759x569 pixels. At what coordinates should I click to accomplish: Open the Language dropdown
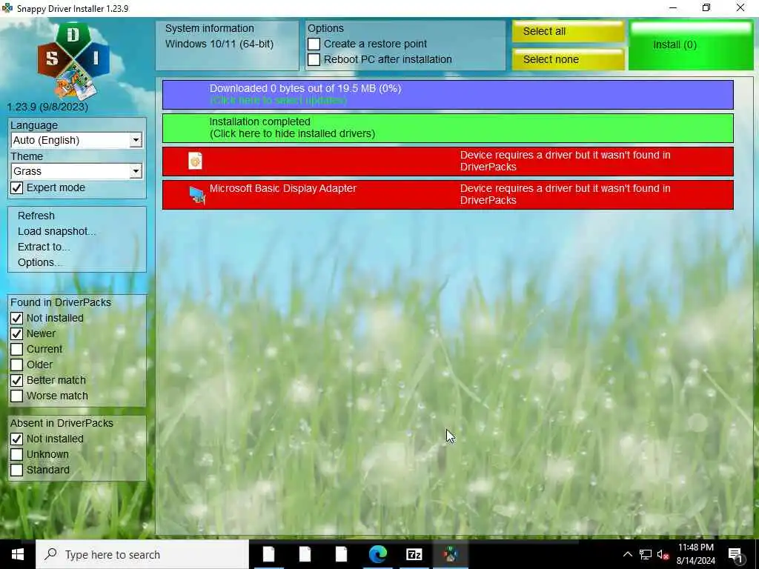click(x=76, y=140)
